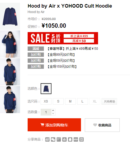The width and height of the screenshot is (130, 143).
Task: Select the navy blue color swatch
Action: point(46,89)
